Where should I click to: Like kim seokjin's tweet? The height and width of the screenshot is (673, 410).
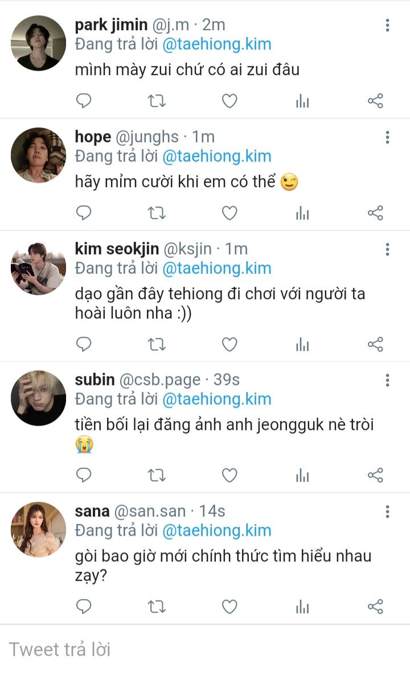coord(229,344)
